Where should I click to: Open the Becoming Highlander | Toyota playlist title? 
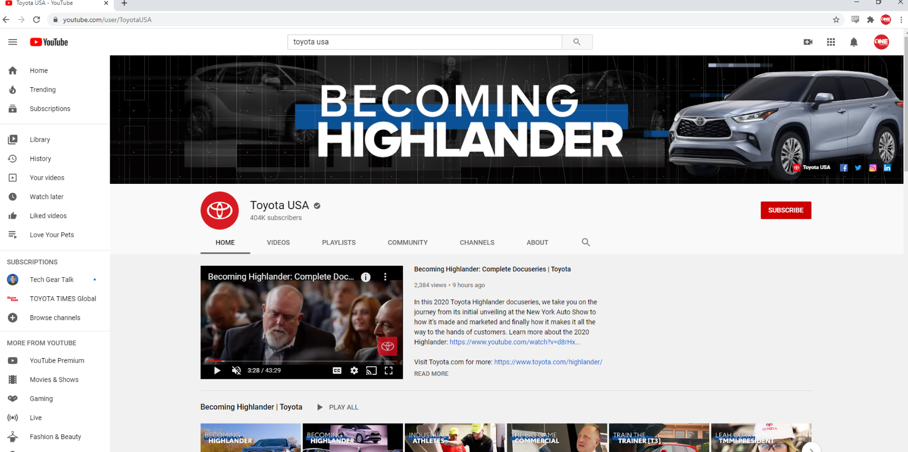(x=251, y=407)
